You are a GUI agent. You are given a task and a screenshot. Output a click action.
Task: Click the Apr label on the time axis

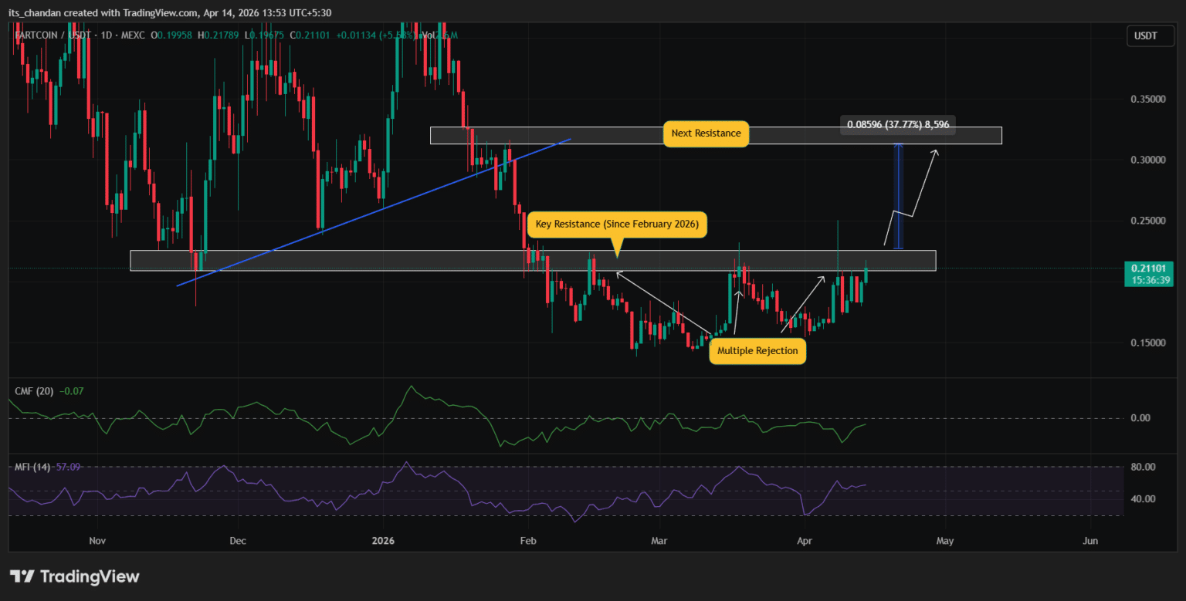click(804, 541)
